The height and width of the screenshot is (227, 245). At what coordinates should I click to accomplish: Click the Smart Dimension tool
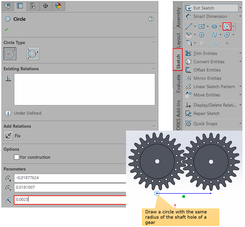(206, 16)
